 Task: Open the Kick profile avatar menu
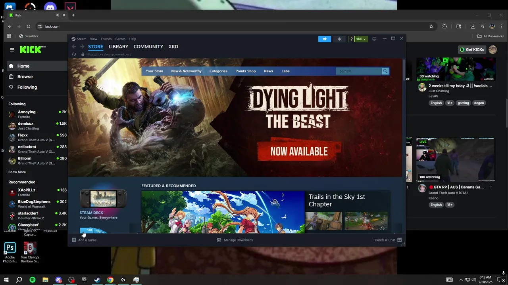coord(493,49)
